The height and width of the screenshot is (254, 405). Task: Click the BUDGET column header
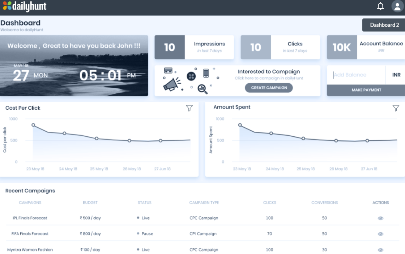(90, 203)
